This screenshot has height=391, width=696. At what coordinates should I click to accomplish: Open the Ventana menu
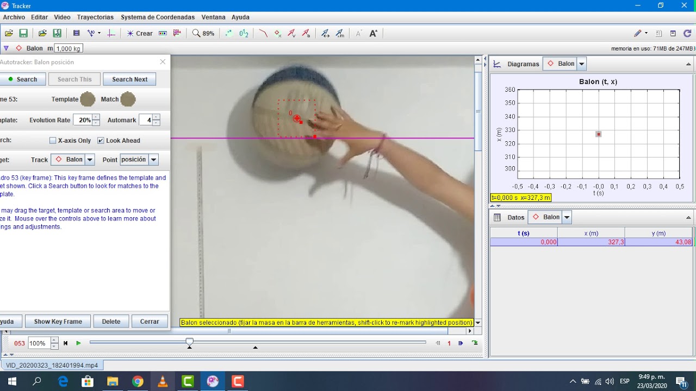[213, 17]
